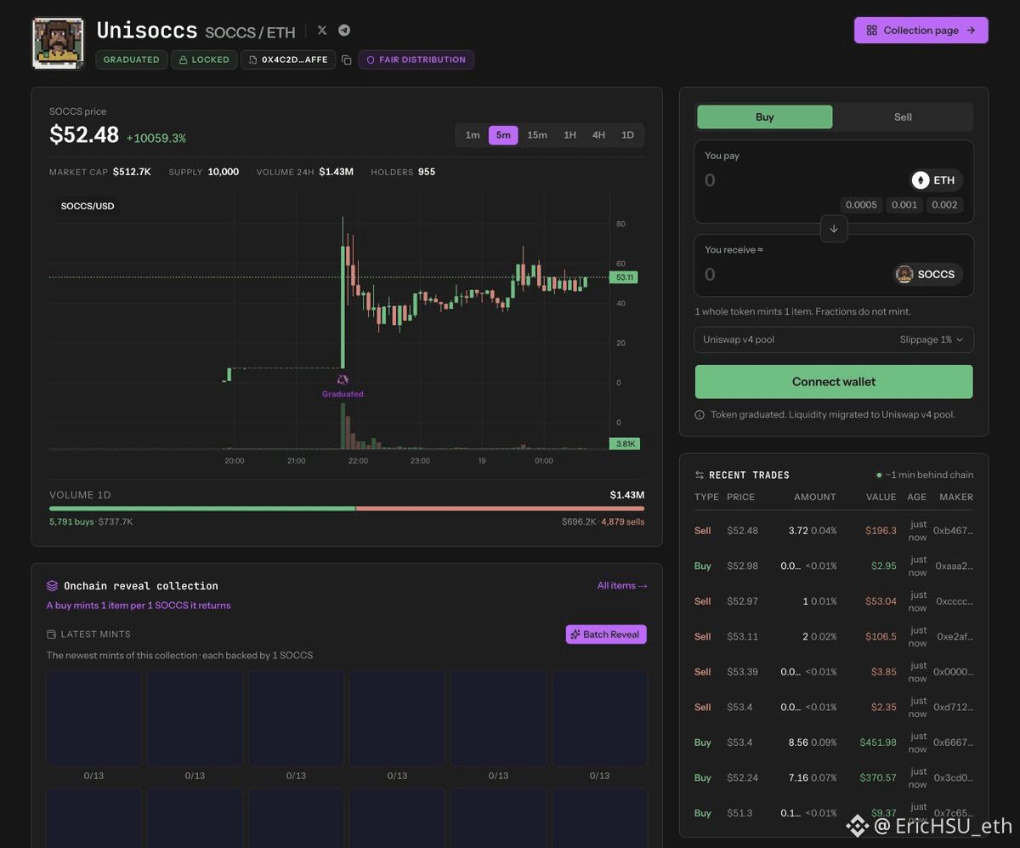The image size is (1020, 848).
Task: Open the Collection page button
Action: coord(921,30)
